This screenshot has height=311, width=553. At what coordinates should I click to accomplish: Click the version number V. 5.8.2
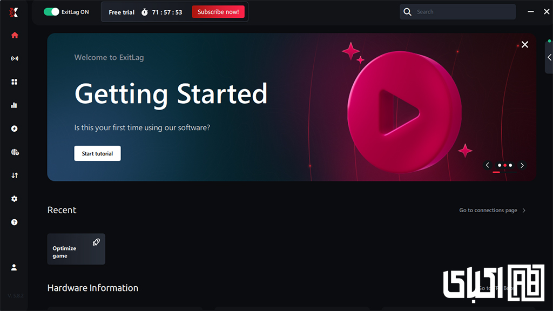point(16,295)
